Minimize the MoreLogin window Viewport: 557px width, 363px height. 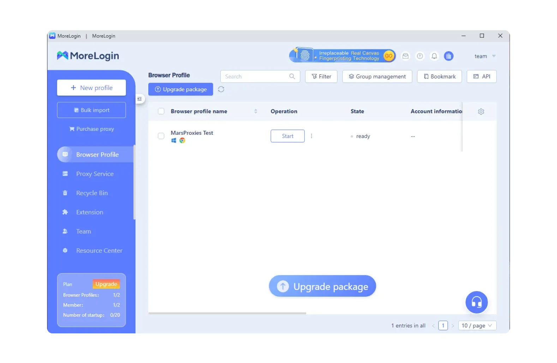[463, 36]
